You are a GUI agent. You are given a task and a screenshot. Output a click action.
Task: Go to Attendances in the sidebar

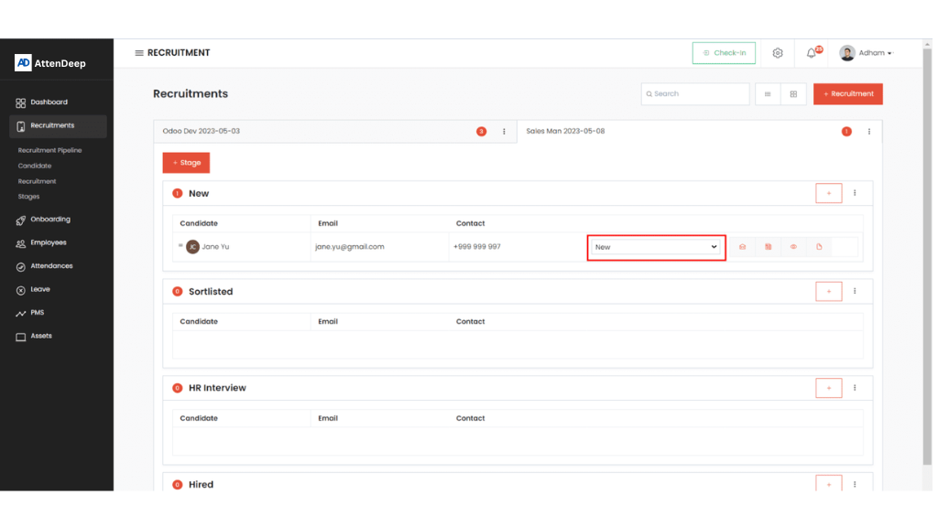(50, 266)
